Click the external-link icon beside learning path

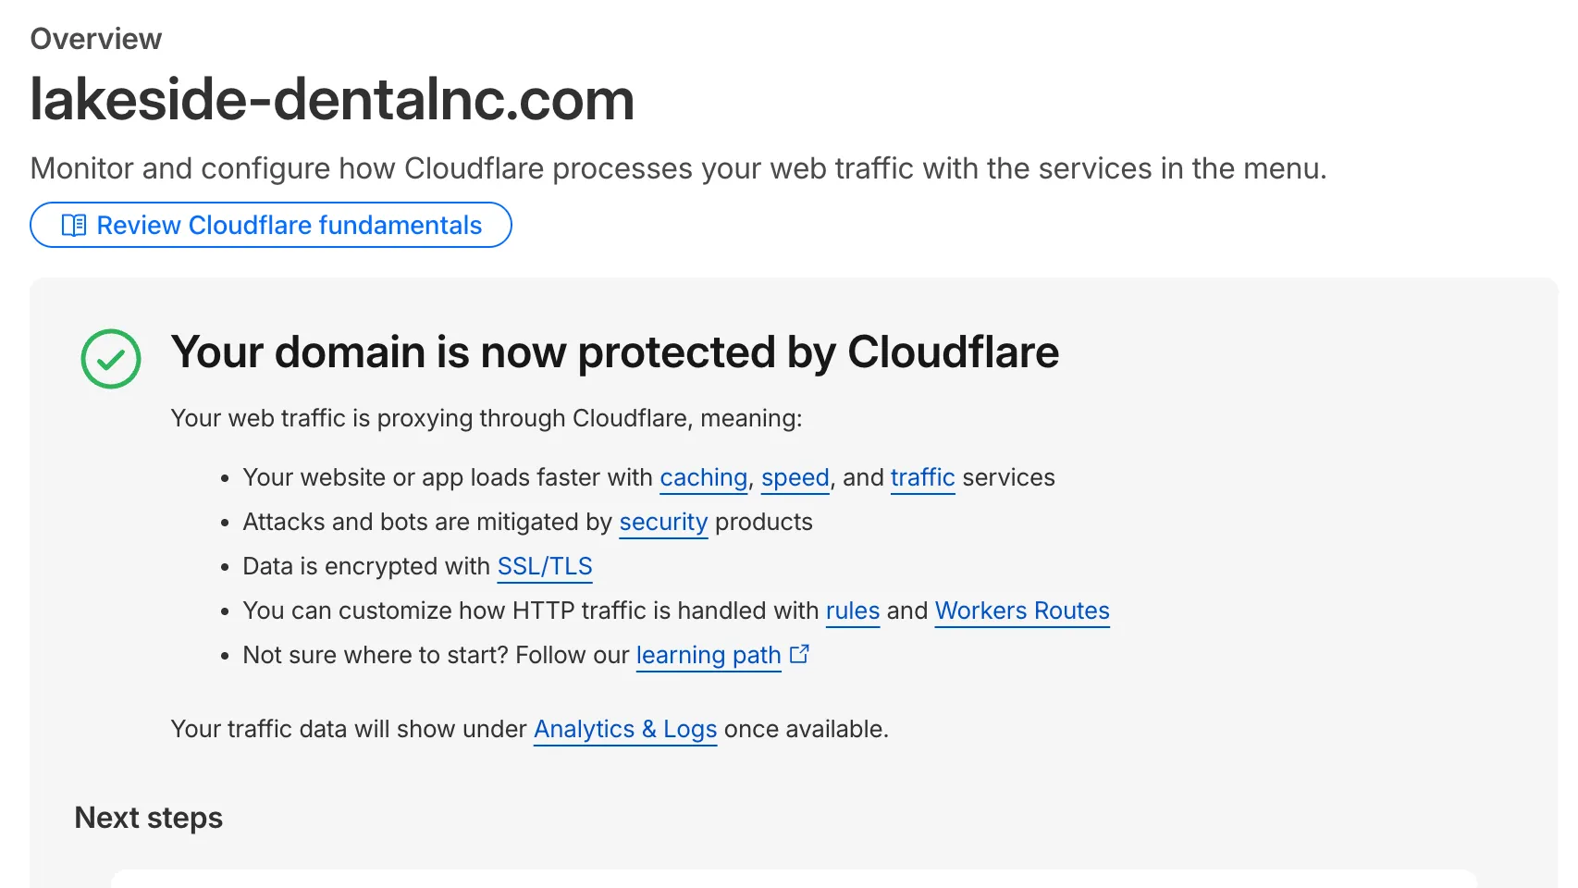799,653
